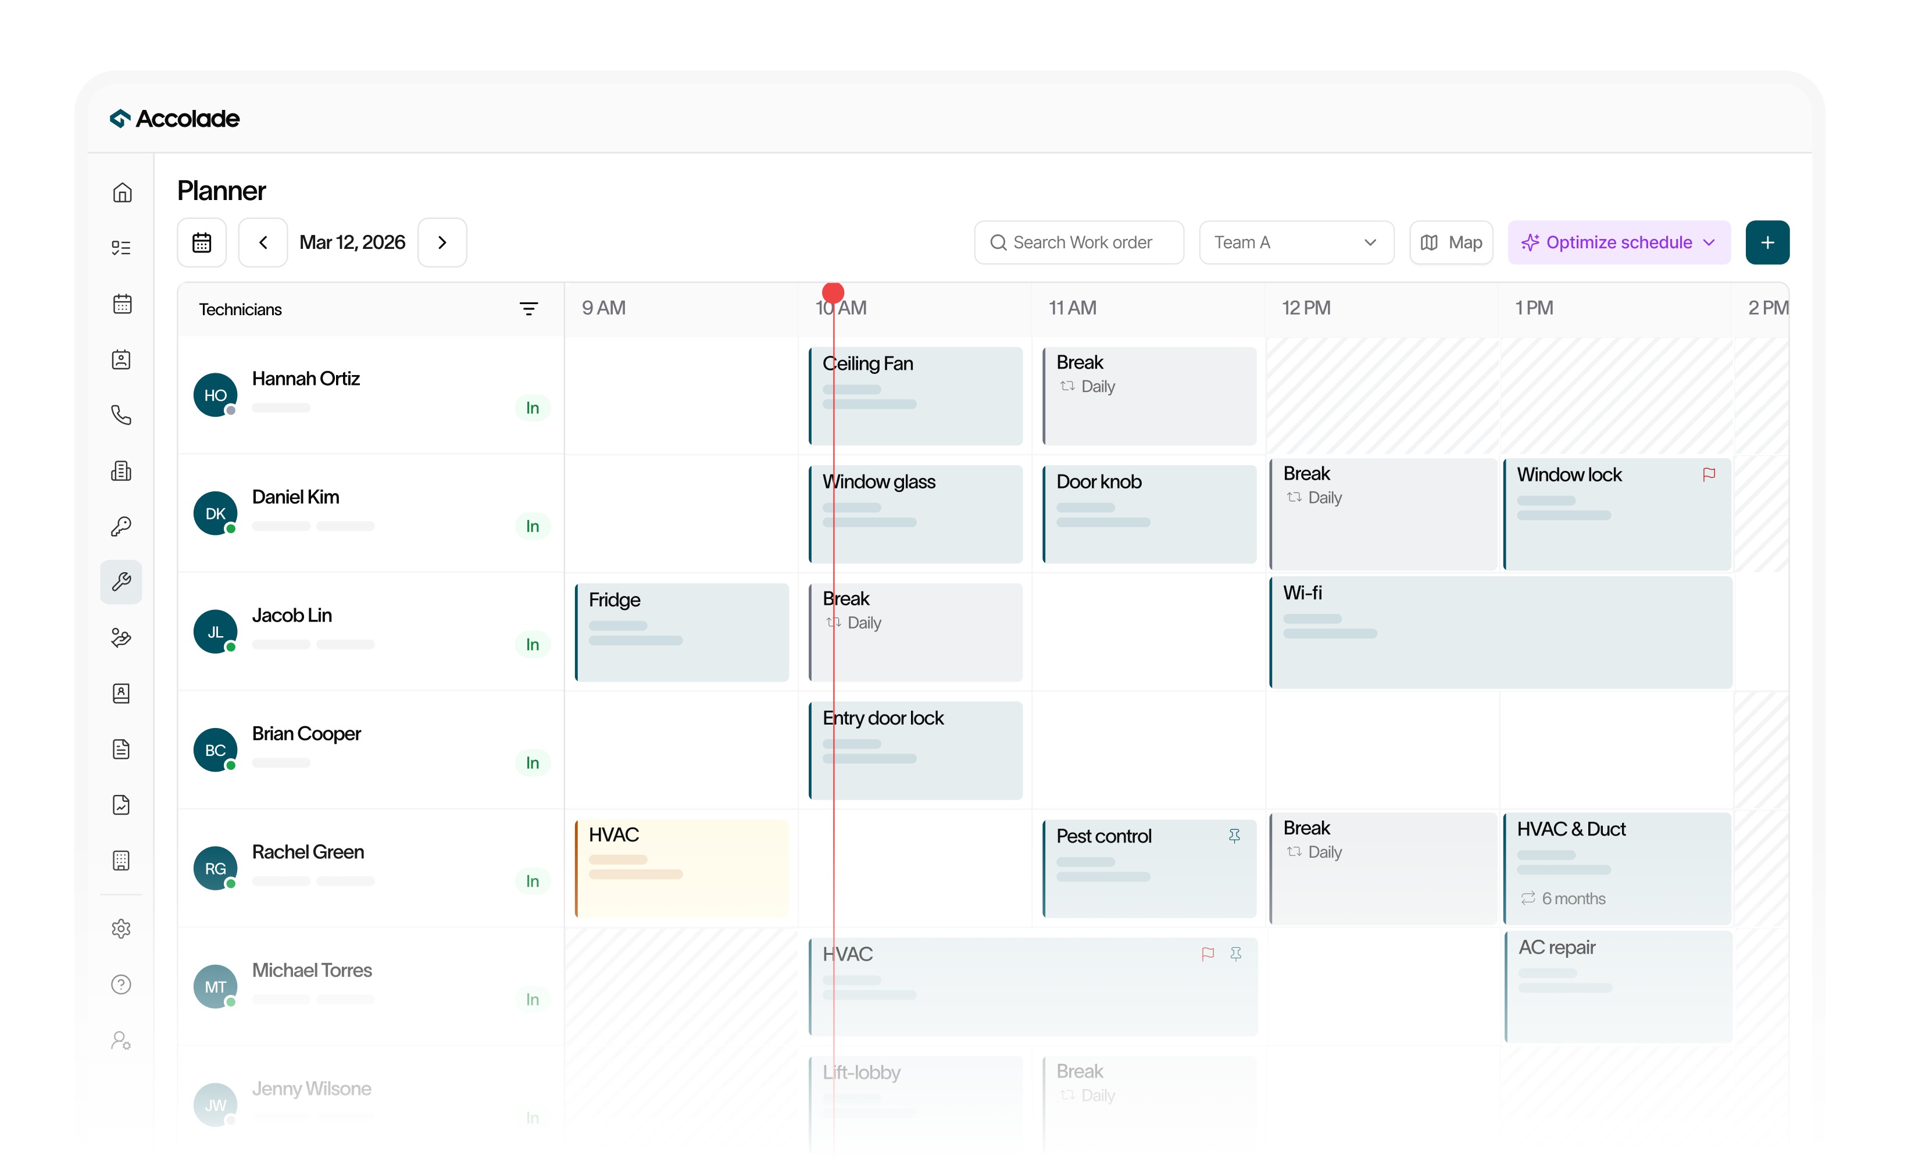Open Jacob Lin's daily Break block

pos(916,633)
